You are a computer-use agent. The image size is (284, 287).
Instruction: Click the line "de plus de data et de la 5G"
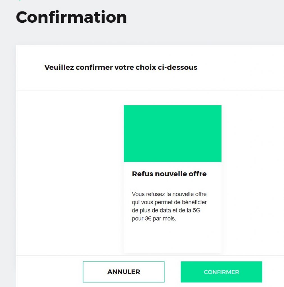click(166, 210)
